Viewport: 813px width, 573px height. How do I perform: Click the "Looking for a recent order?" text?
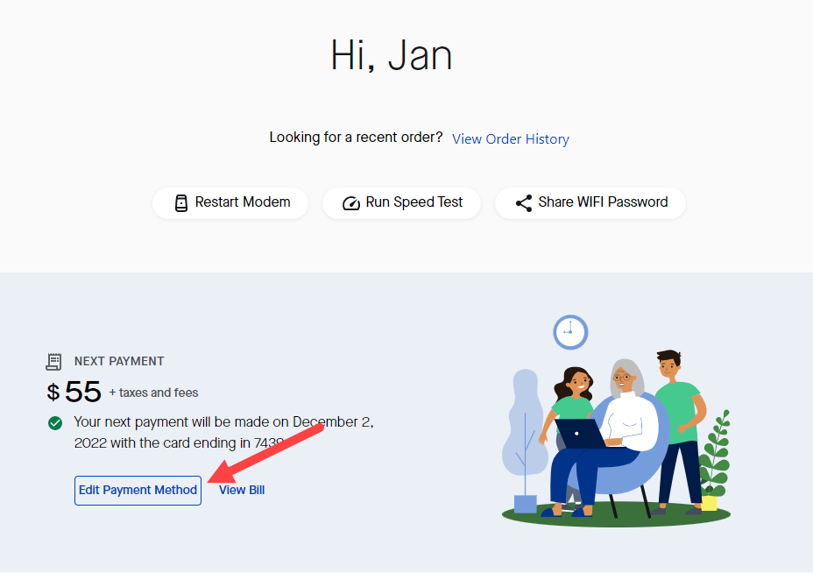pyautogui.click(x=356, y=138)
